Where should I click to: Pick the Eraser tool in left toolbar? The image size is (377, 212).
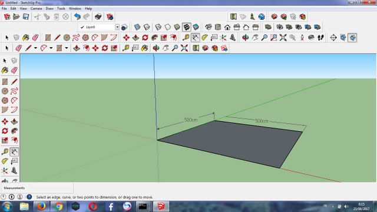14,70
